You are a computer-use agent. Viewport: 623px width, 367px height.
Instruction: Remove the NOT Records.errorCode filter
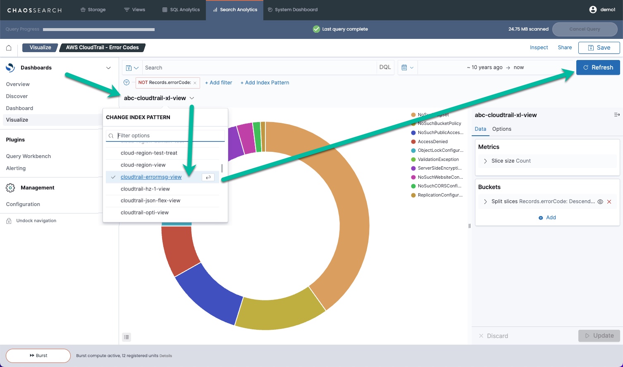point(195,83)
